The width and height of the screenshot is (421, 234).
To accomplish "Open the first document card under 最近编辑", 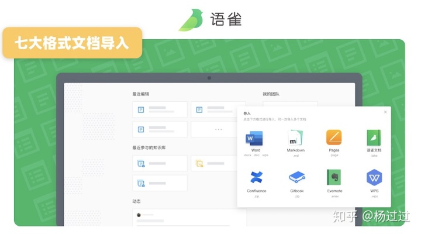I will (x=160, y=109).
